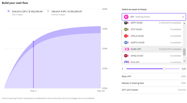Click the DUSD-DFI pair icon
This screenshot has width=187, height=103.
pyautogui.click(x=127, y=49)
